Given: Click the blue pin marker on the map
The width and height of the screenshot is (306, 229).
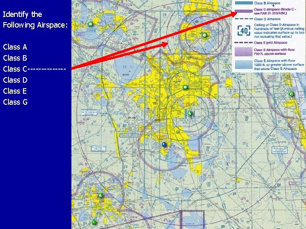Looking at the screenshot, I should (x=164, y=145).
